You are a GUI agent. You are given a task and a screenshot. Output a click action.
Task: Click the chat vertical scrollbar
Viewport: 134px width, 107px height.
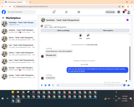coord(130,63)
